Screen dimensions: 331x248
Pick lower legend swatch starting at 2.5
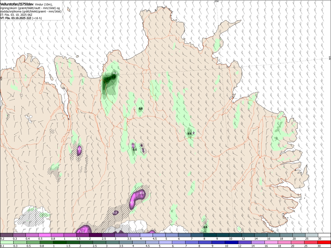pyautogui.click(x=99, y=242)
